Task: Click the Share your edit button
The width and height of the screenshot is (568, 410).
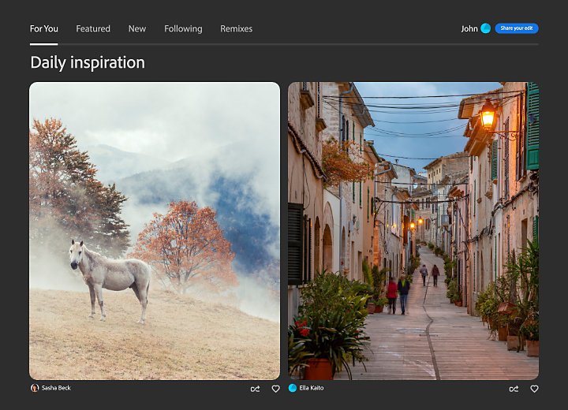Action: click(x=517, y=28)
